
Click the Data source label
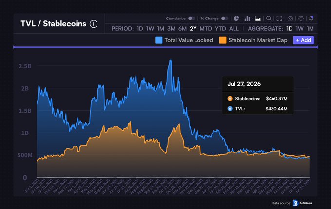click(281, 203)
